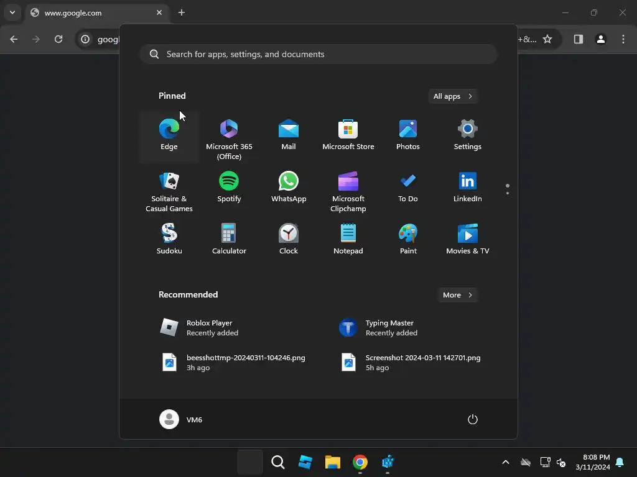The image size is (637, 477).
Task: Open the Chrome profile button
Action: tap(601, 39)
